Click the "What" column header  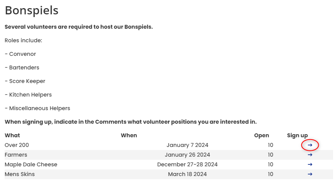tap(12, 135)
